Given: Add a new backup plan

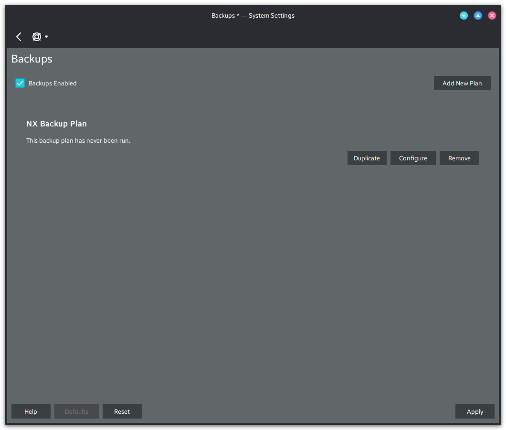Looking at the screenshot, I should (x=462, y=83).
